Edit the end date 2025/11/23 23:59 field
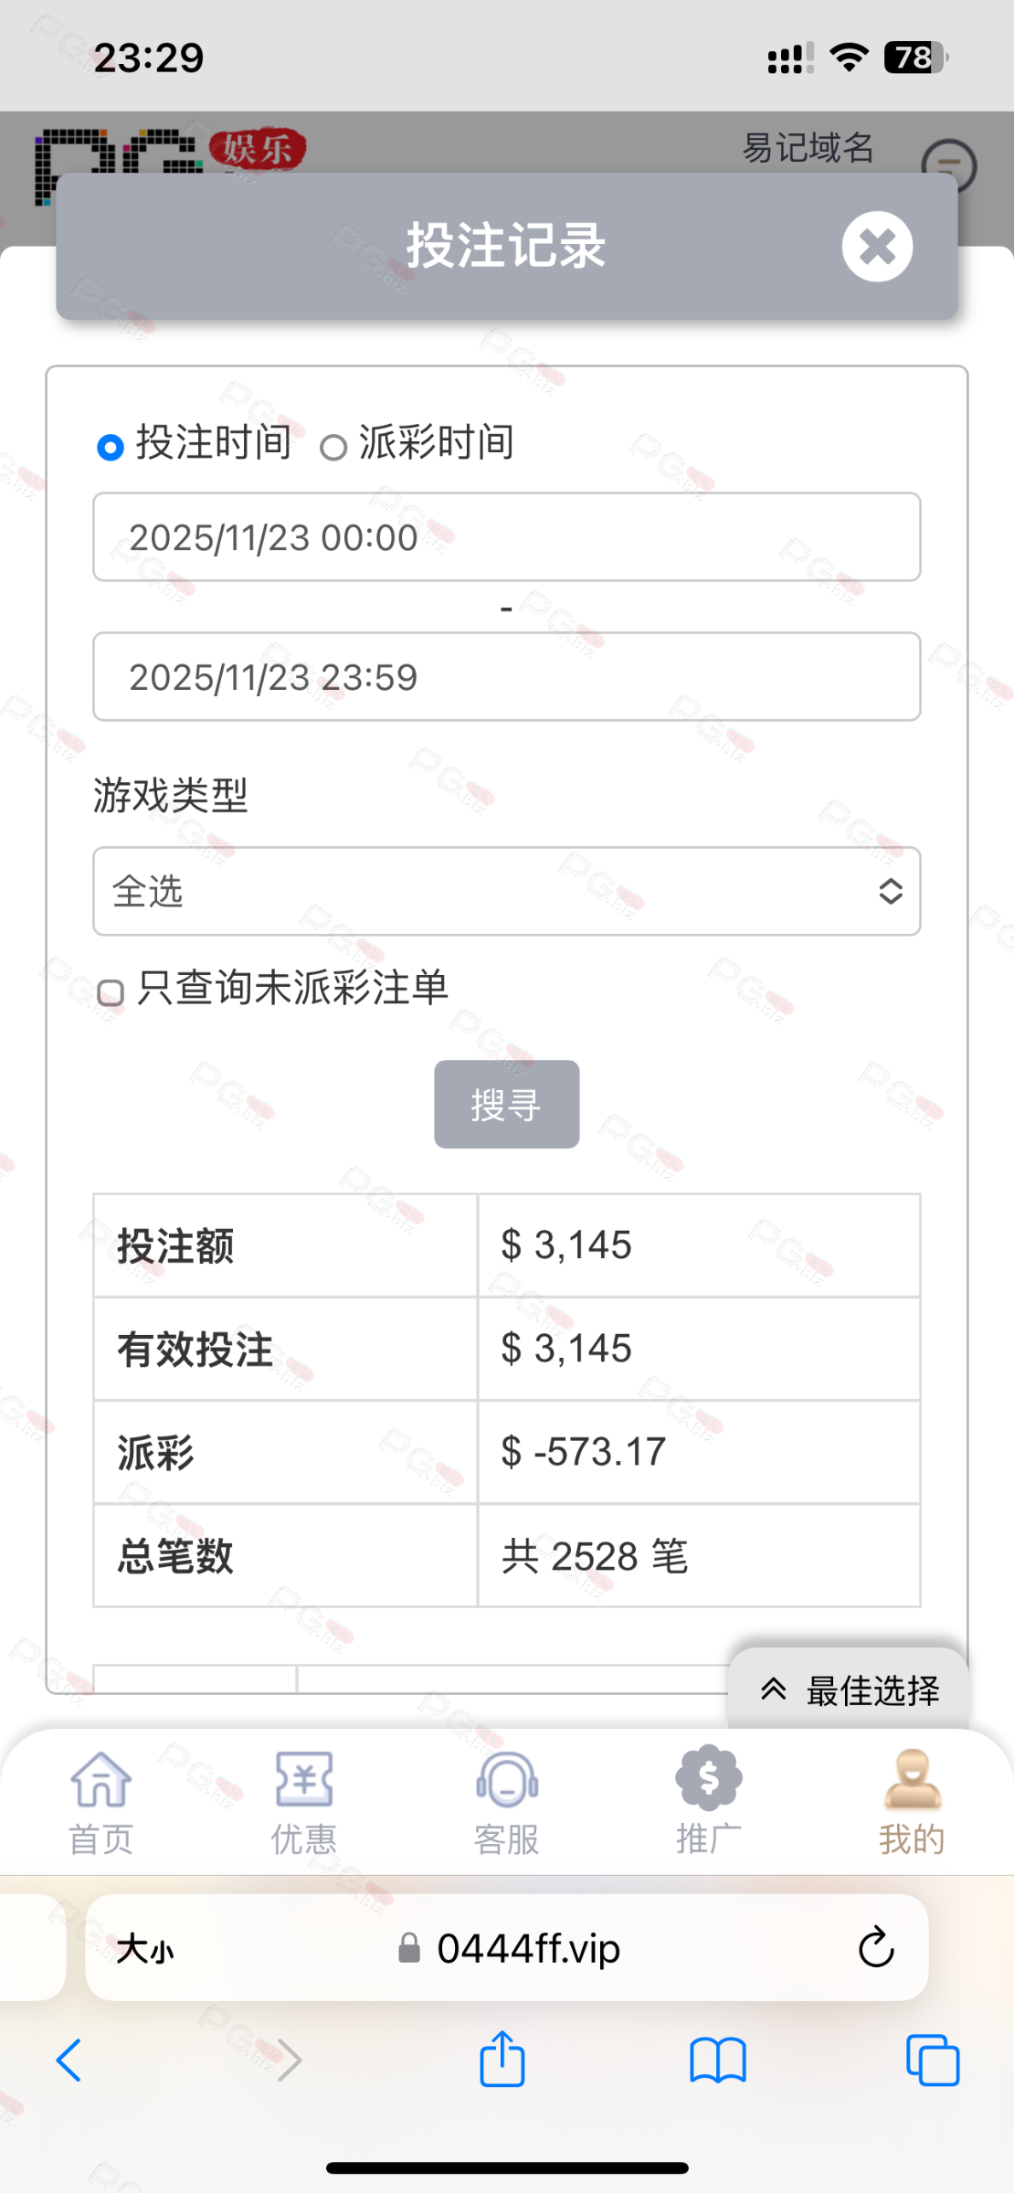This screenshot has height=2193, width=1014. point(507,677)
